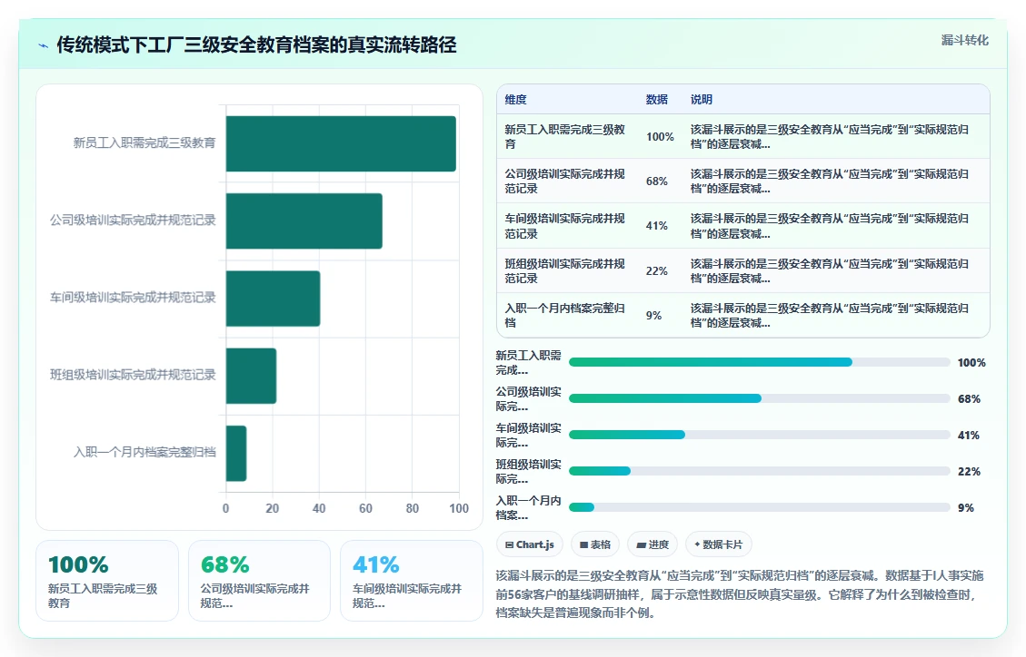This screenshot has height=657, width=1026.
Task: Click the 车间级培训实际完成并规范记录 chart bar
Action: coord(273,299)
